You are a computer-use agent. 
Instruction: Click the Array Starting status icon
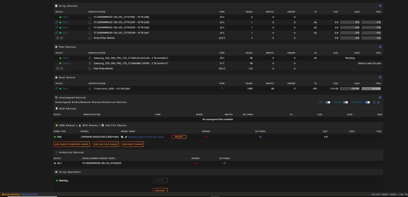pyautogui.click(x=3, y=195)
